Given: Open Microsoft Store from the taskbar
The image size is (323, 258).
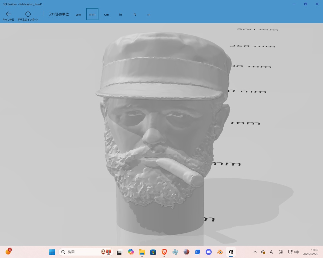Looking at the screenshot, I should (153, 252).
